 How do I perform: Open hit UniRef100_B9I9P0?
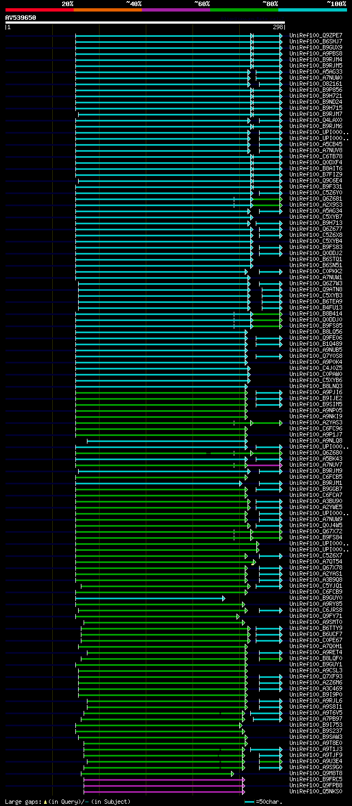point(316,694)
